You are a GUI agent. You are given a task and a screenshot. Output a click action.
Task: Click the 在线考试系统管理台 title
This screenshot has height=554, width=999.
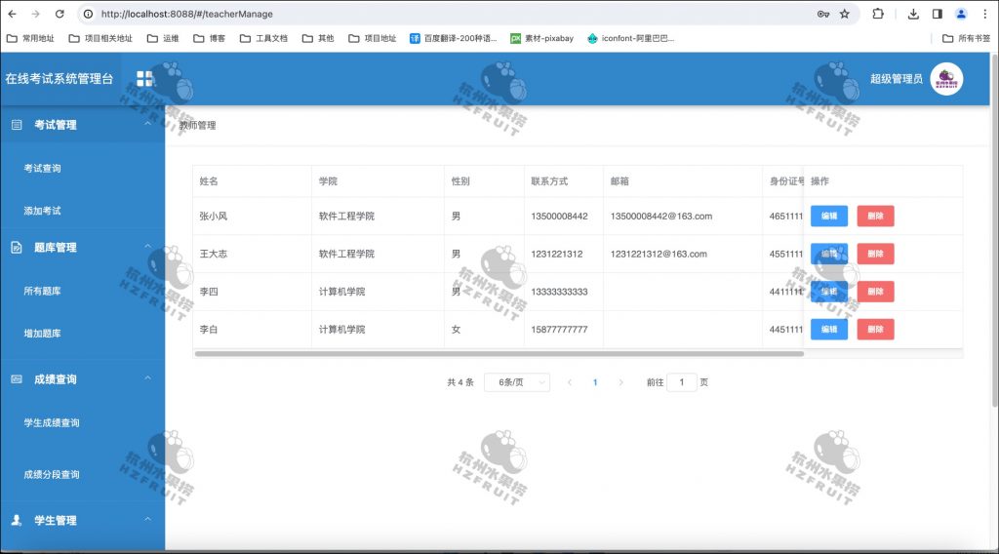tap(60, 79)
